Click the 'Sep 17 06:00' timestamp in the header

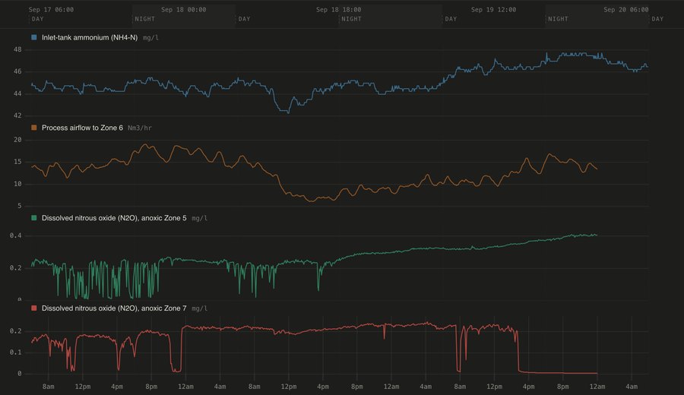tap(51, 10)
